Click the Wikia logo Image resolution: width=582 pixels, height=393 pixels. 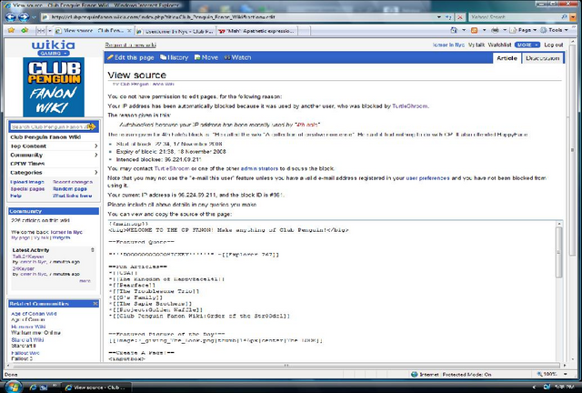(53, 45)
